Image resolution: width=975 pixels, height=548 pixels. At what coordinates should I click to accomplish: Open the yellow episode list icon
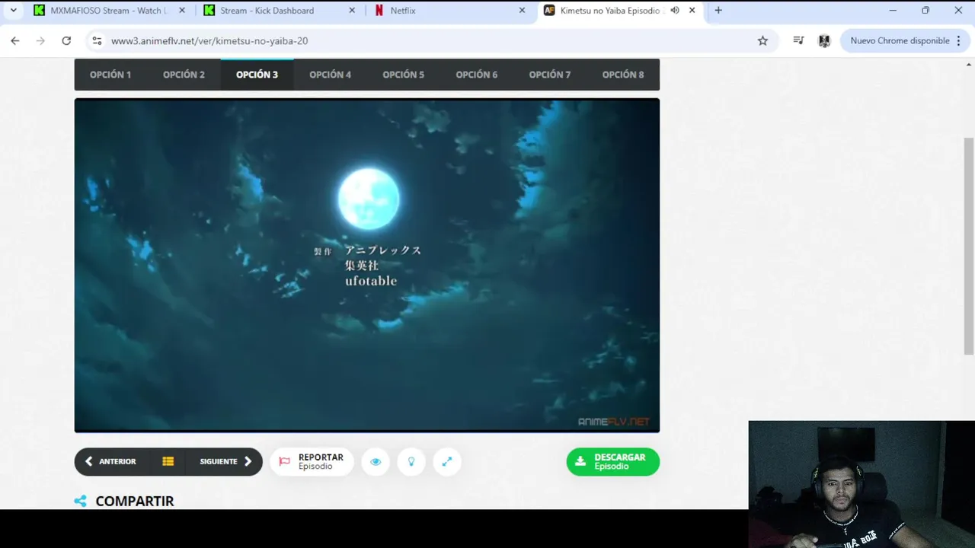pyautogui.click(x=168, y=461)
